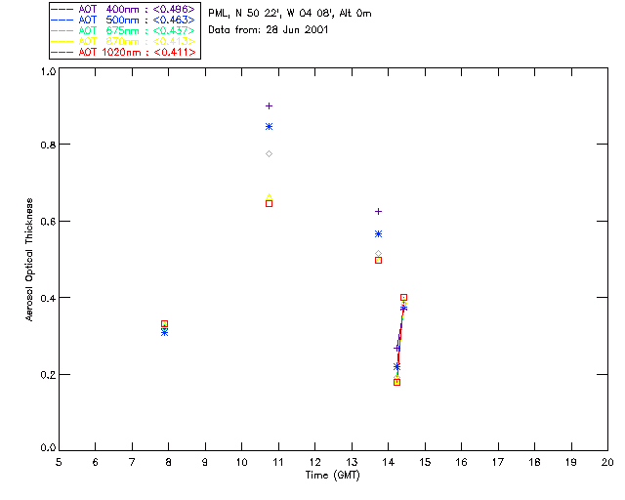
Task: Click the x-axis tick label 6
Action: coord(96,462)
